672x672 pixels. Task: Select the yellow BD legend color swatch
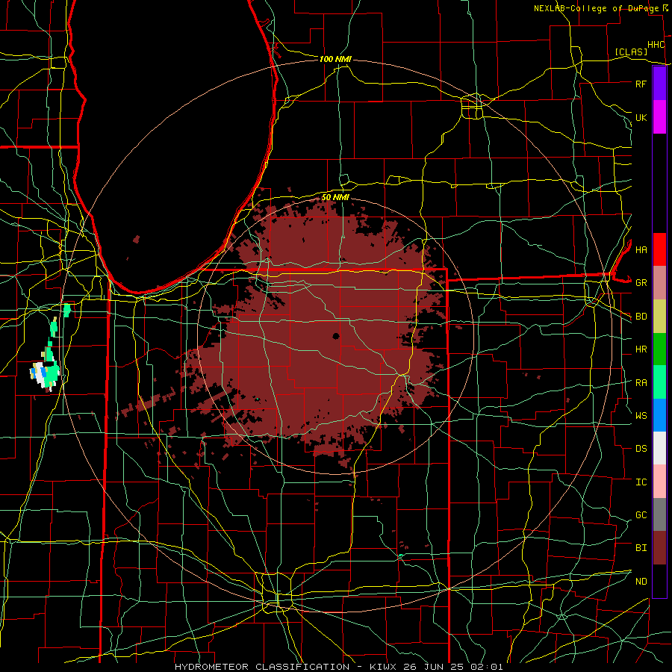click(659, 317)
